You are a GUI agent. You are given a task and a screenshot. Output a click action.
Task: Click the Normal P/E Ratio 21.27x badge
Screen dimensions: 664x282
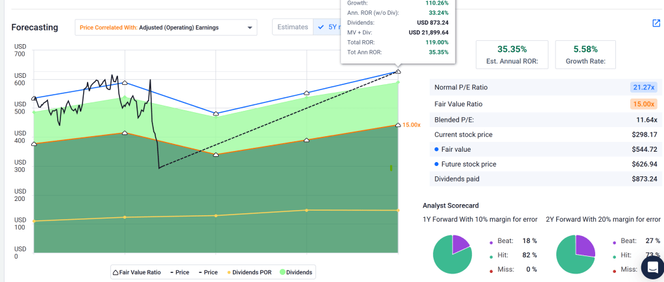(643, 87)
